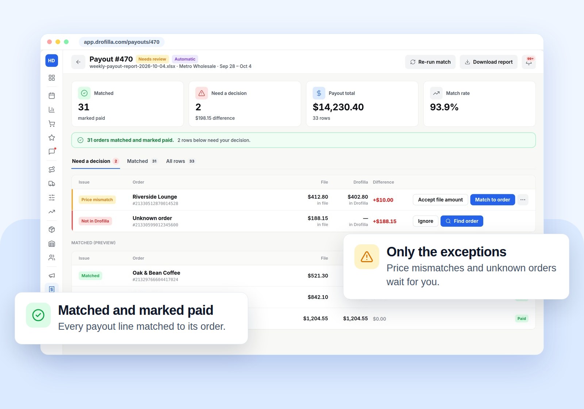Click the +$10.00 difference value
The width and height of the screenshot is (584, 409).
click(383, 200)
